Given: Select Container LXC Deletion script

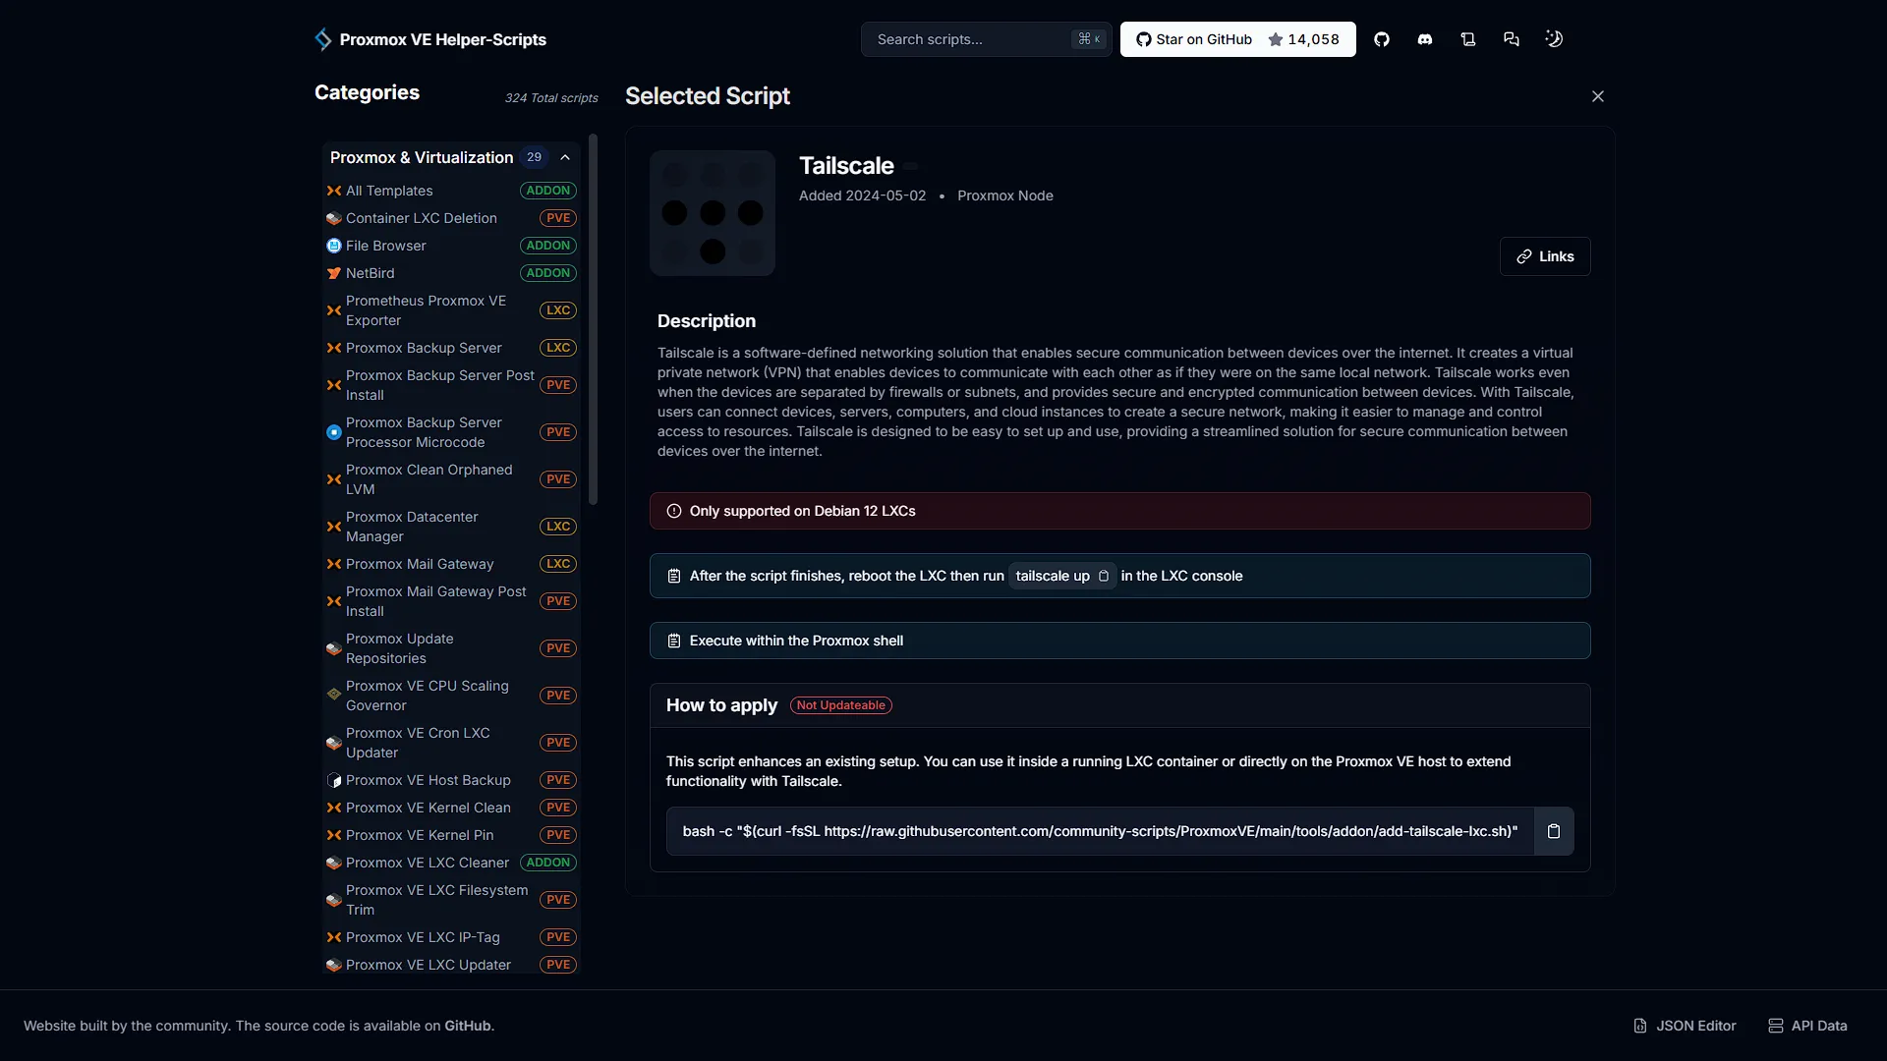Looking at the screenshot, I should [x=451, y=218].
